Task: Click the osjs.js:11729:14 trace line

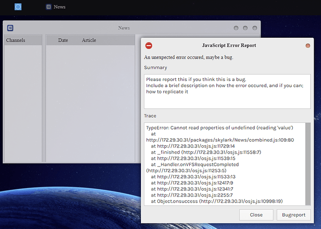Action: click(x=193, y=146)
